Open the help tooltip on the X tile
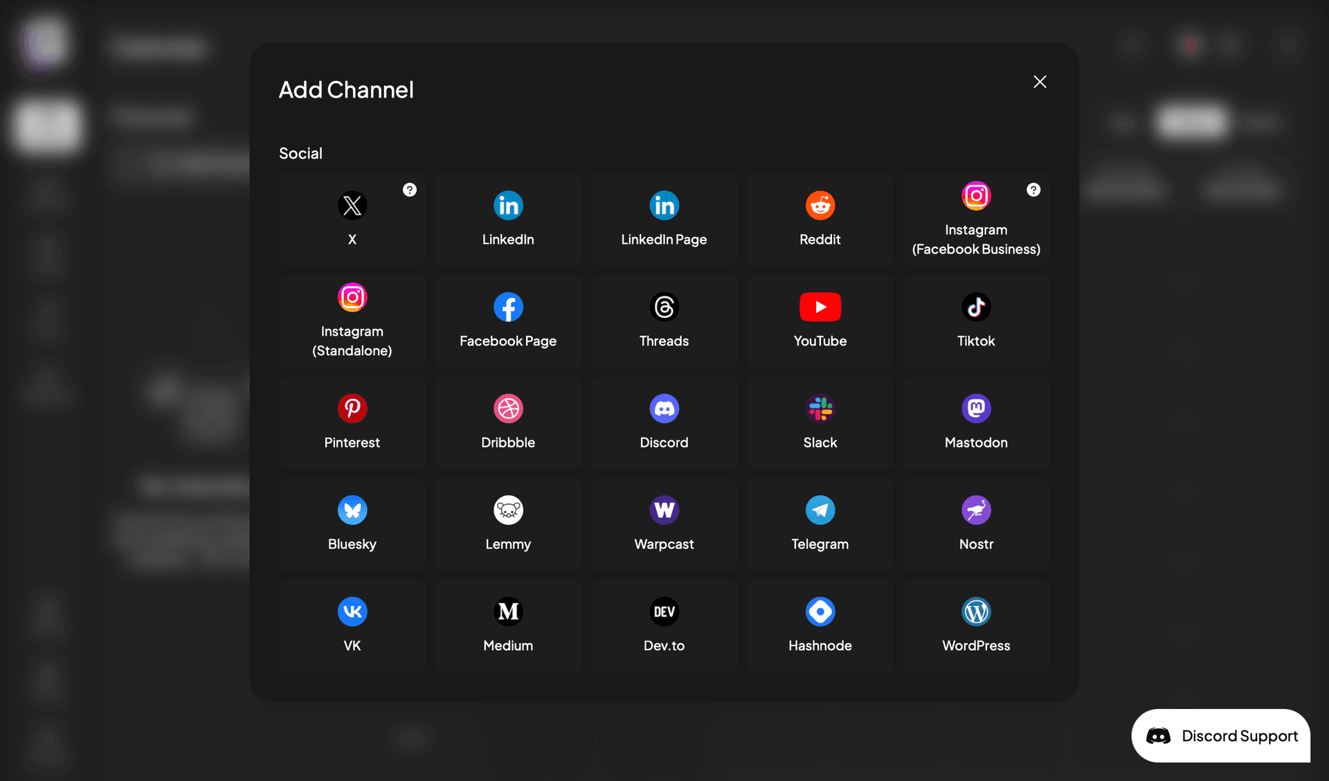 pos(410,189)
